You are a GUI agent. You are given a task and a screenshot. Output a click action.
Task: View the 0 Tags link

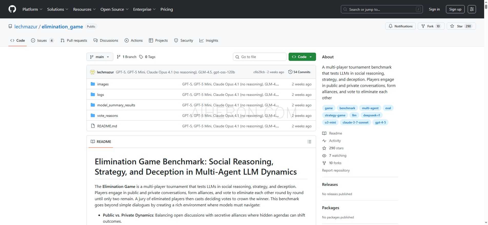point(147,57)
